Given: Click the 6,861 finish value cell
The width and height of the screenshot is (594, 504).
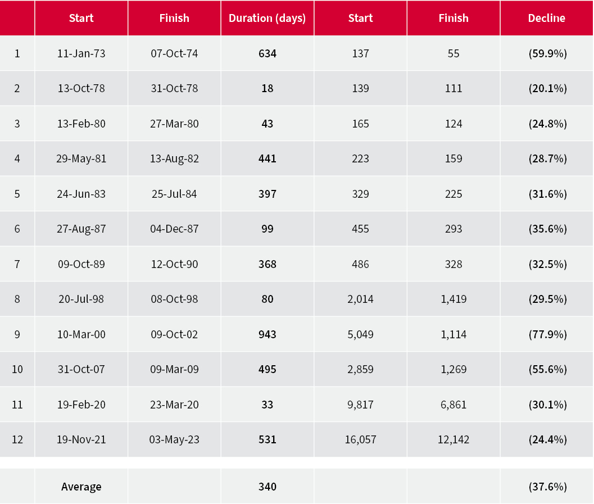Looking at the screenshot, I should point(454,405).
